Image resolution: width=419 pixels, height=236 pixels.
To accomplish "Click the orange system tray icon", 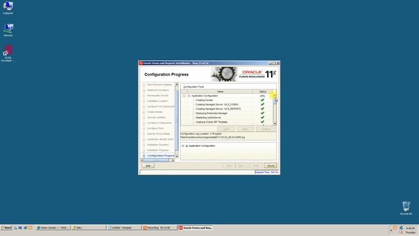I will pos(395,227).
